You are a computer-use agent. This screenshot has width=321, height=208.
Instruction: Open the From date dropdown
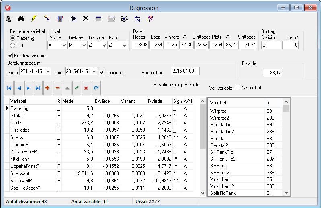click(48, 71)
